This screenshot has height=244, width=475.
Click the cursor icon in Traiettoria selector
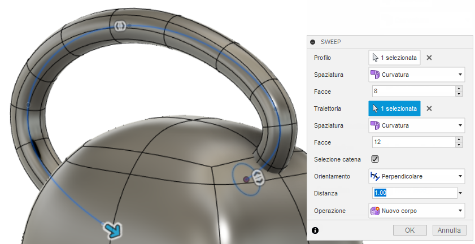click(376, 108)
